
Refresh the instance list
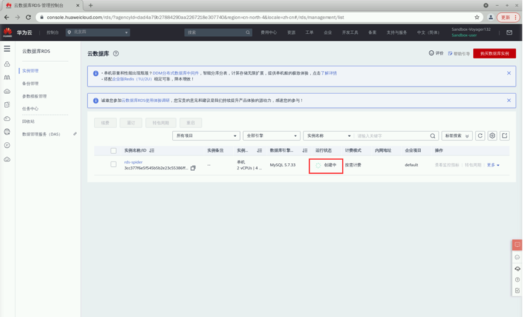480,136
